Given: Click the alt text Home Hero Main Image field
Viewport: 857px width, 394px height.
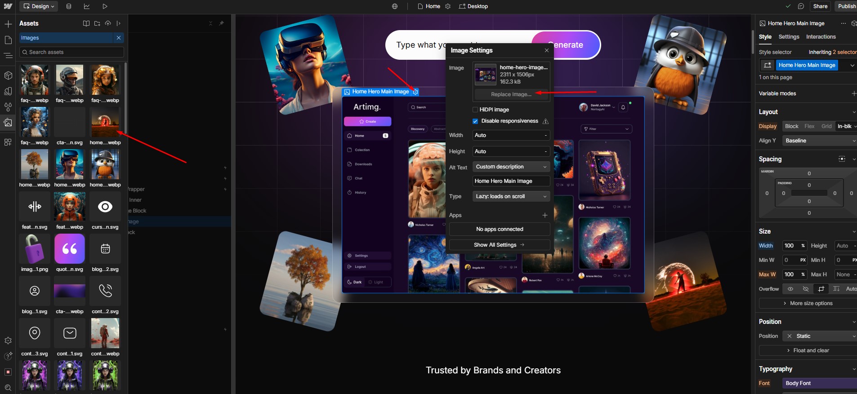Looking at the screenshot, I should (x=511, y=181).
